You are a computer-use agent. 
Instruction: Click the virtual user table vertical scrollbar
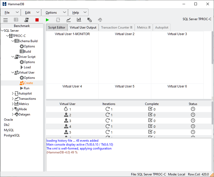(x=212, y=113)
